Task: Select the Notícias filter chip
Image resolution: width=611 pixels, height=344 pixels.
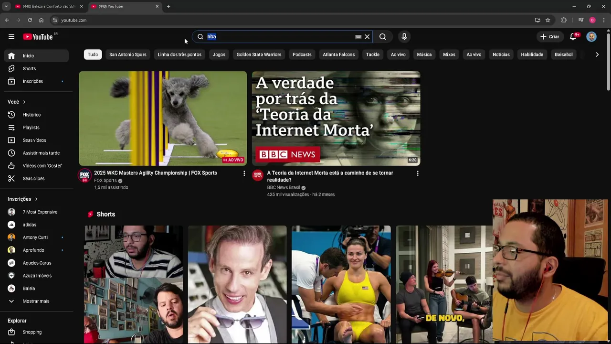Action: [x=501, y=54]
